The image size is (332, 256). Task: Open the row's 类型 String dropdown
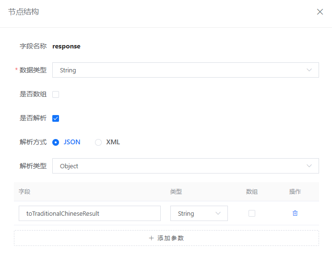coord(199,213)
